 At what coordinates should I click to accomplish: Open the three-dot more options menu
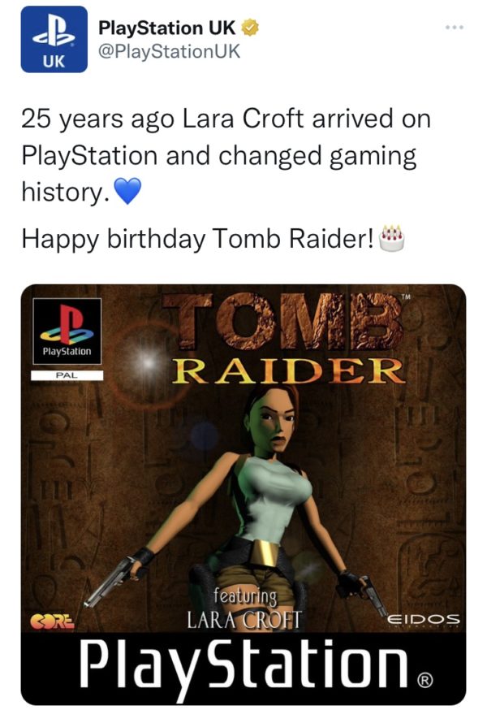[454, 28]
